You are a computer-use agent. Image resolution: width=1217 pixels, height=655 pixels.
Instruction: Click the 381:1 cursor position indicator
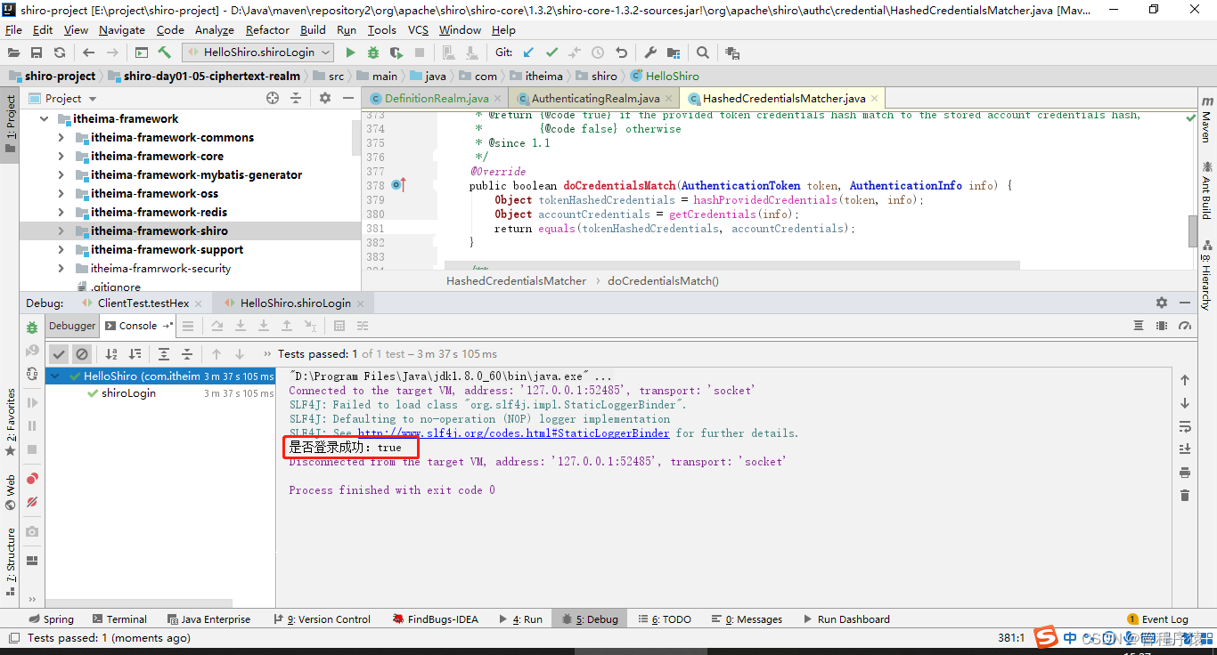1011,637
